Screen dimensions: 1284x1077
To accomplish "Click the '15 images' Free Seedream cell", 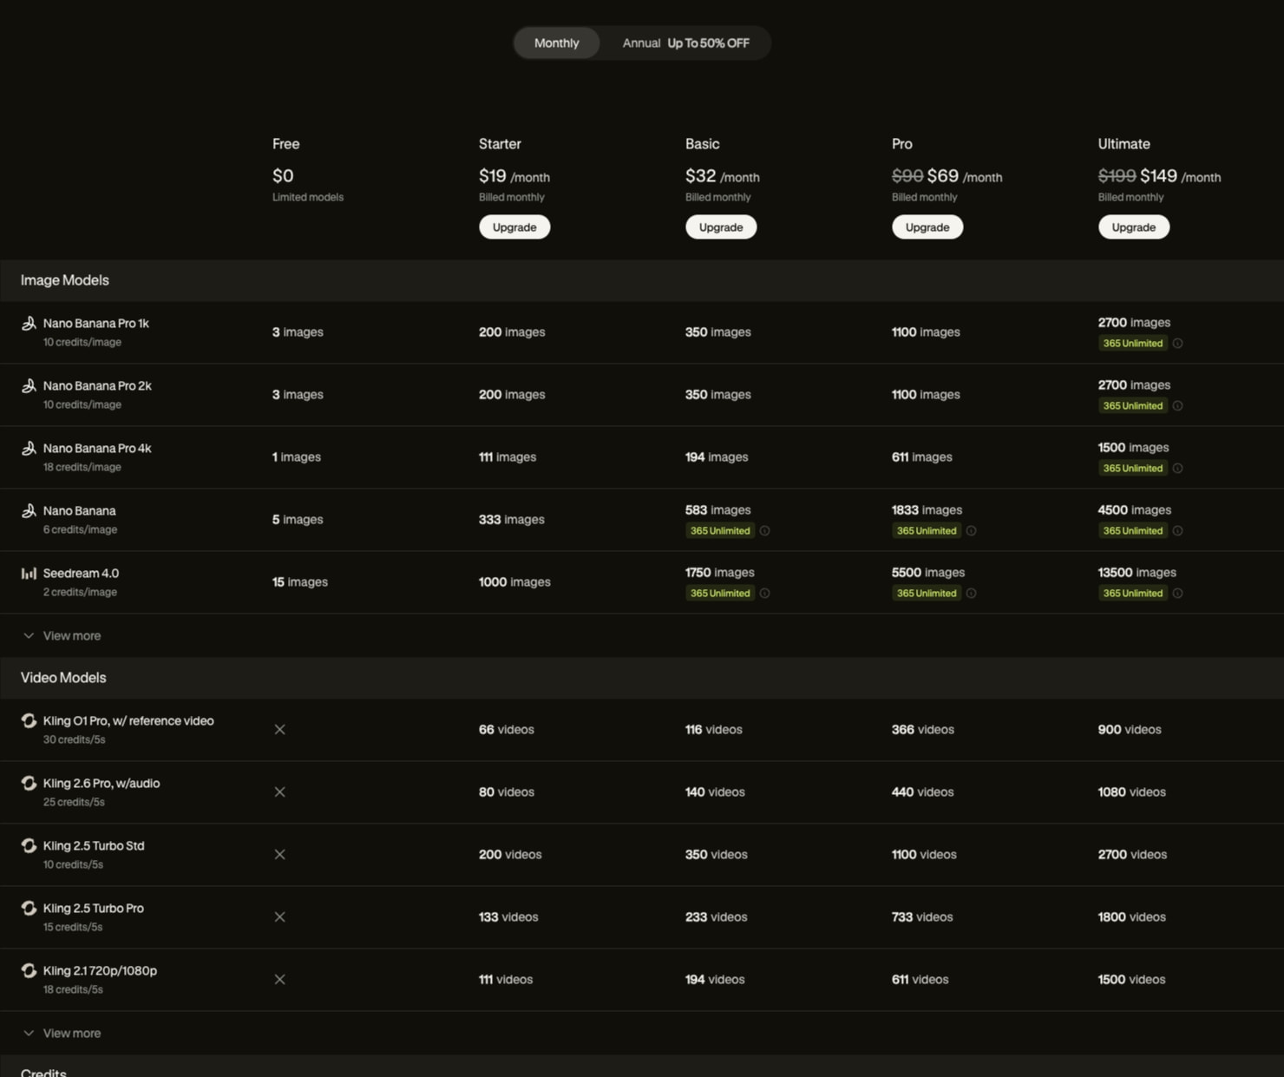I will click(x=300, y=582).
